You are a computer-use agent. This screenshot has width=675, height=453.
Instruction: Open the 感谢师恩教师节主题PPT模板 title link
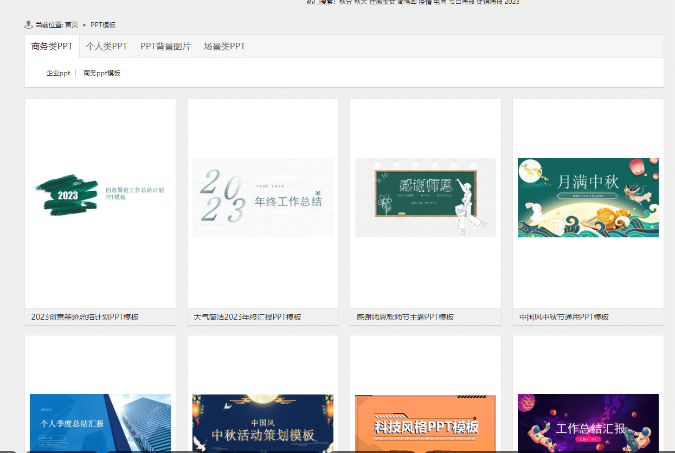(405, 317)
